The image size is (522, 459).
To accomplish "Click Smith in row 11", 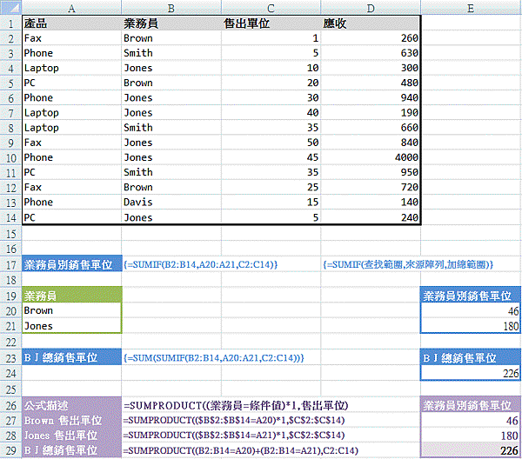I will click(x=171, y=172).
